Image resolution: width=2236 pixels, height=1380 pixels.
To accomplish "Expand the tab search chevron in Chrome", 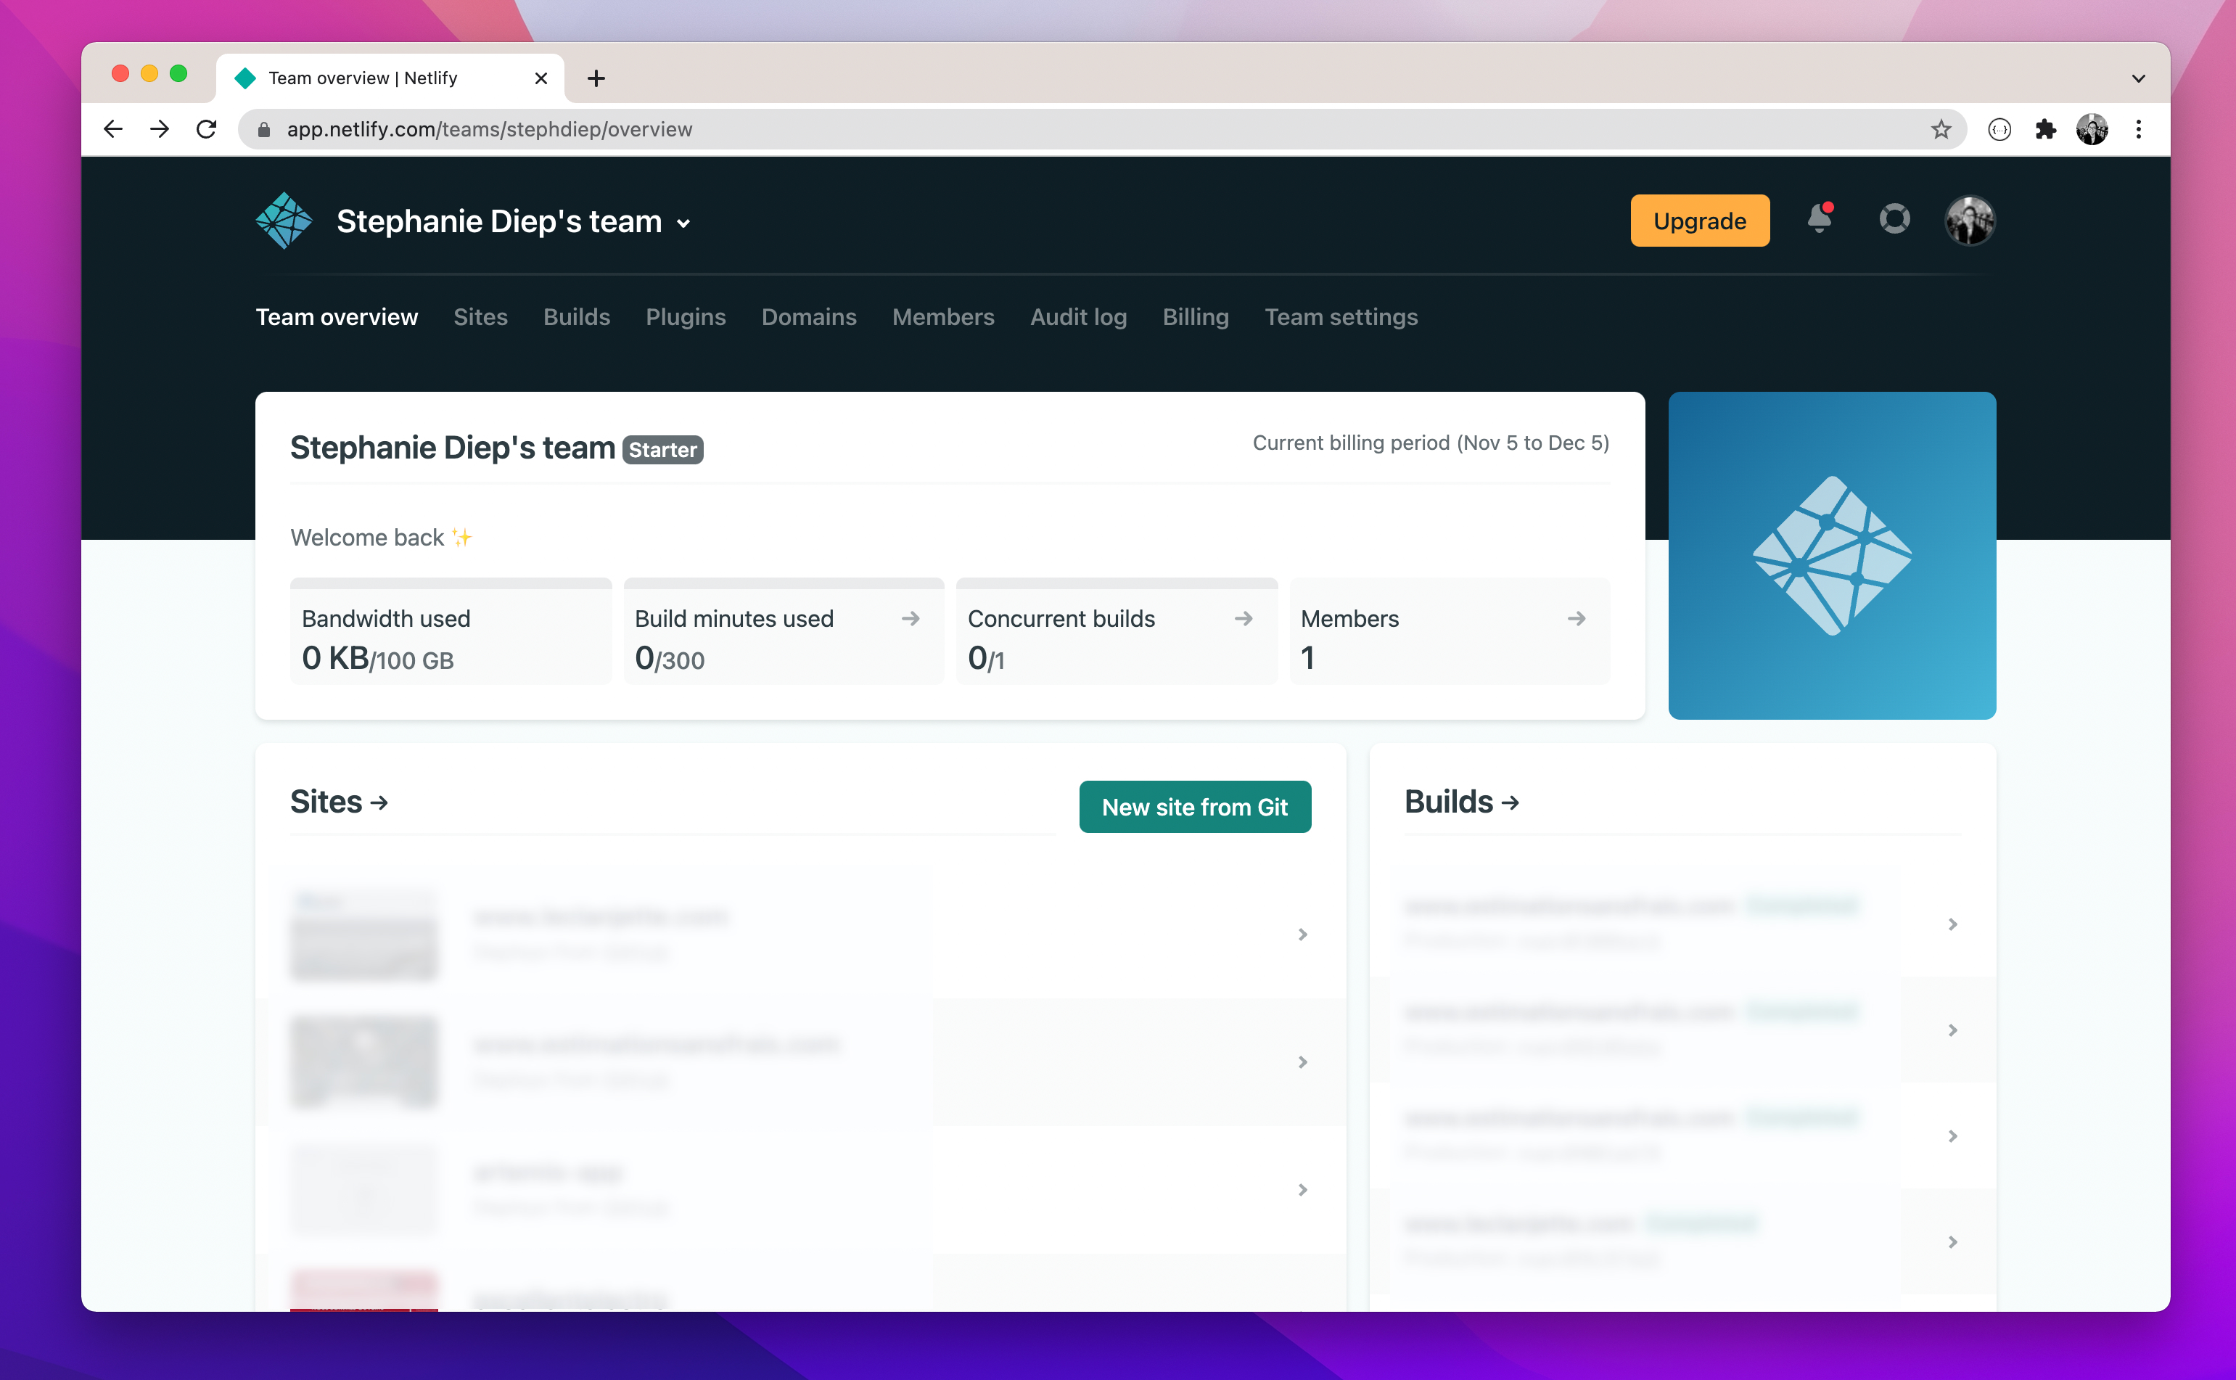I will pyautogui.click(x=2138, y=78).
